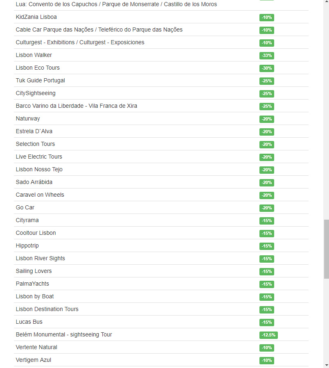The height and width of the screenshot is (368, 329).
Task: Select the Barco Varino da Liberdade row
Action: click(161, 106)
